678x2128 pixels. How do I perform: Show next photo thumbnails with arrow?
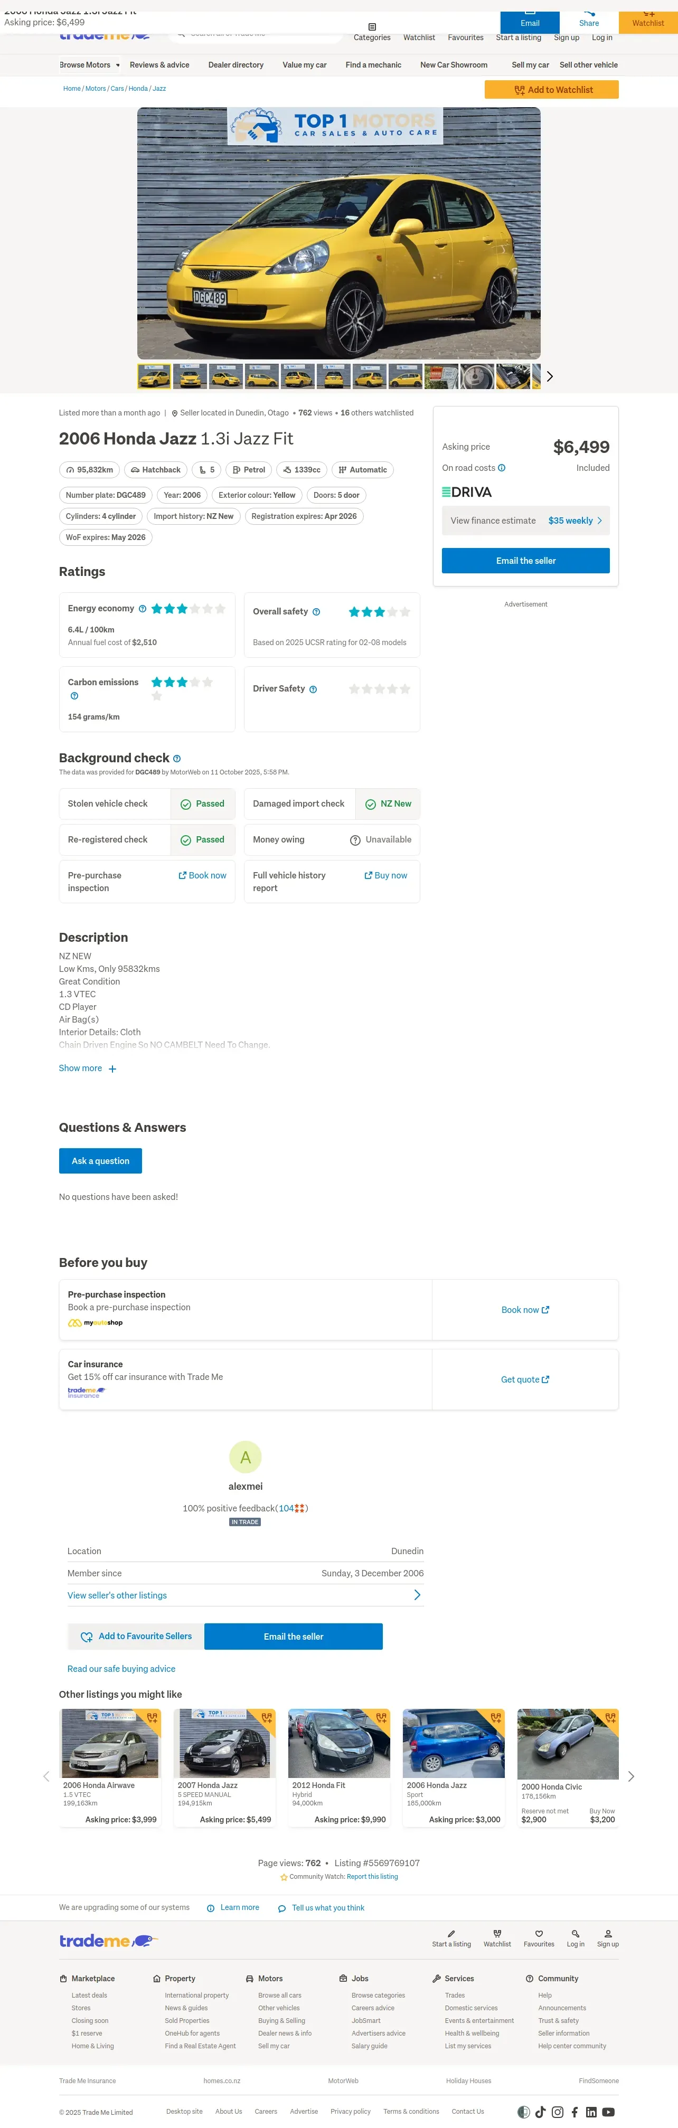[x=549, y=376]
